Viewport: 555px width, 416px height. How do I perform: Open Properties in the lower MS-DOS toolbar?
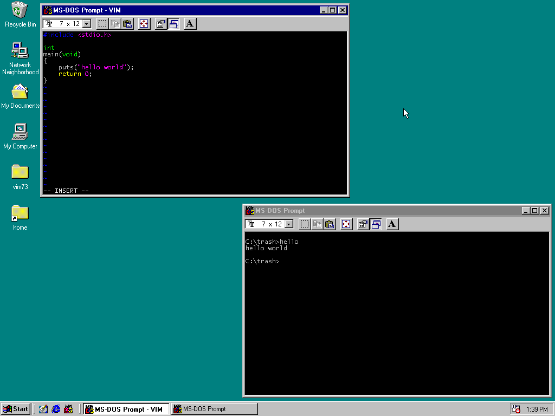point(363,224)
